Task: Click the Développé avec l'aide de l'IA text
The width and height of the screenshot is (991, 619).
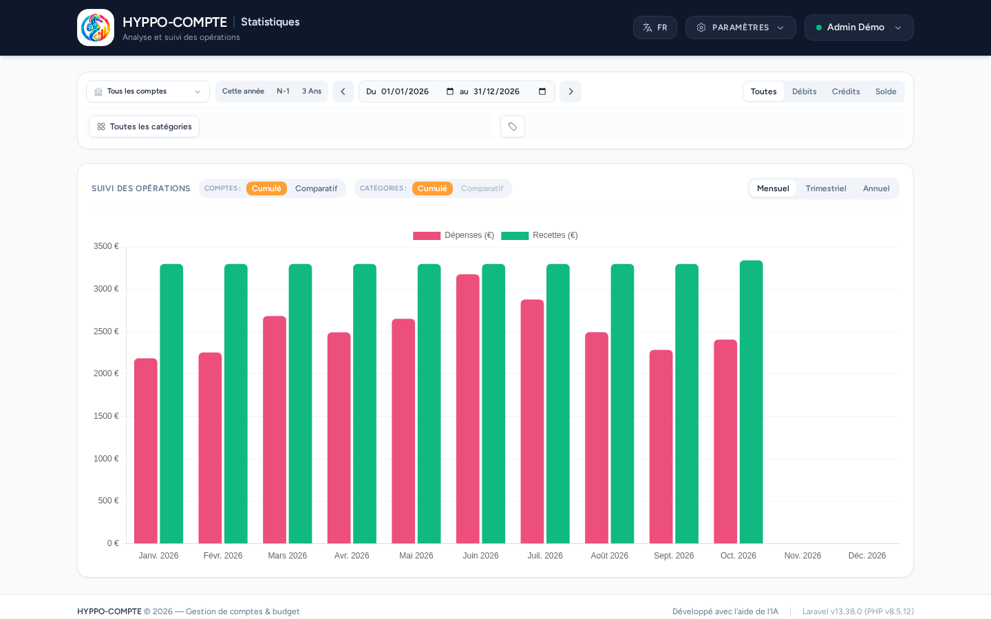Action: [725, 611]
